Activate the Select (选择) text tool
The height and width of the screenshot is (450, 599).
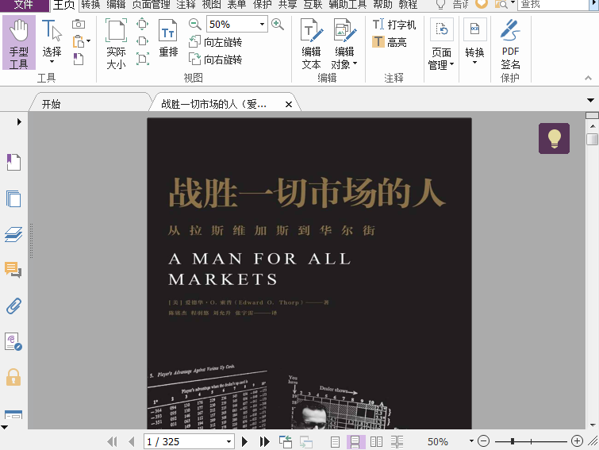(52, 40)
